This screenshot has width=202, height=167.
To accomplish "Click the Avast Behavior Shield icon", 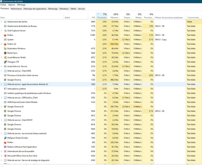I will tap(5, 58).
